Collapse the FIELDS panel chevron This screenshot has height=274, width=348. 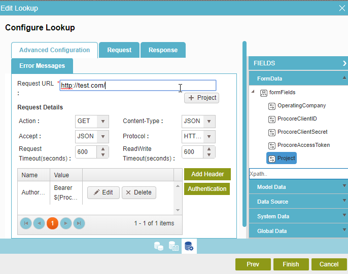344,63
